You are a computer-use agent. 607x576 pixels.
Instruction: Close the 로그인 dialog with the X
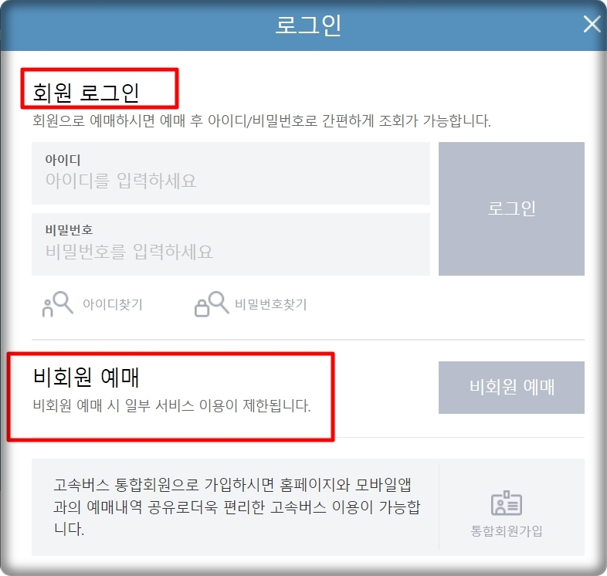point(592,25)
